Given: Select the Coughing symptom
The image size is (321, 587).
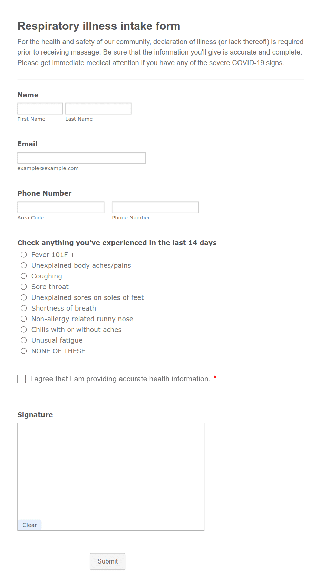Looking at the screenshot, I should point(23,276).
